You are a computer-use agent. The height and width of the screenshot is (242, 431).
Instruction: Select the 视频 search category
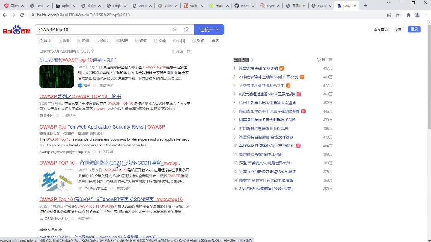pyautogui.click(x=64, y=41)
